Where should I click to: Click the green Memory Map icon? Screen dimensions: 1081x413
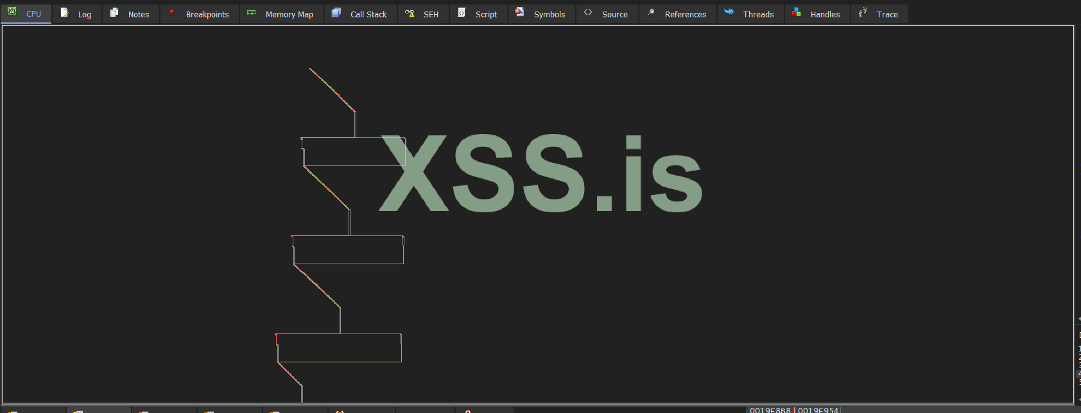[252, 12]
